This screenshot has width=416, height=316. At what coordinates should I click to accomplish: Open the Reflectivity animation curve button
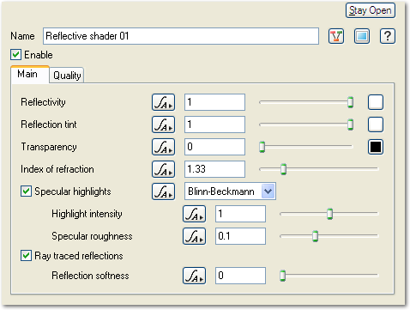click(x=163, y=102)
